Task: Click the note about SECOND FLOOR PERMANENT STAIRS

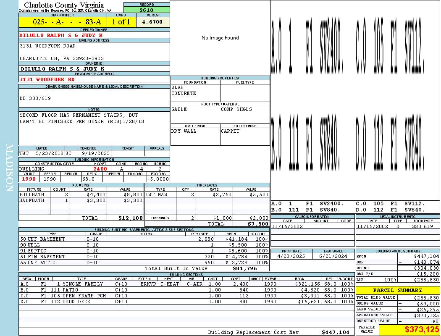Action: point(82,118)
